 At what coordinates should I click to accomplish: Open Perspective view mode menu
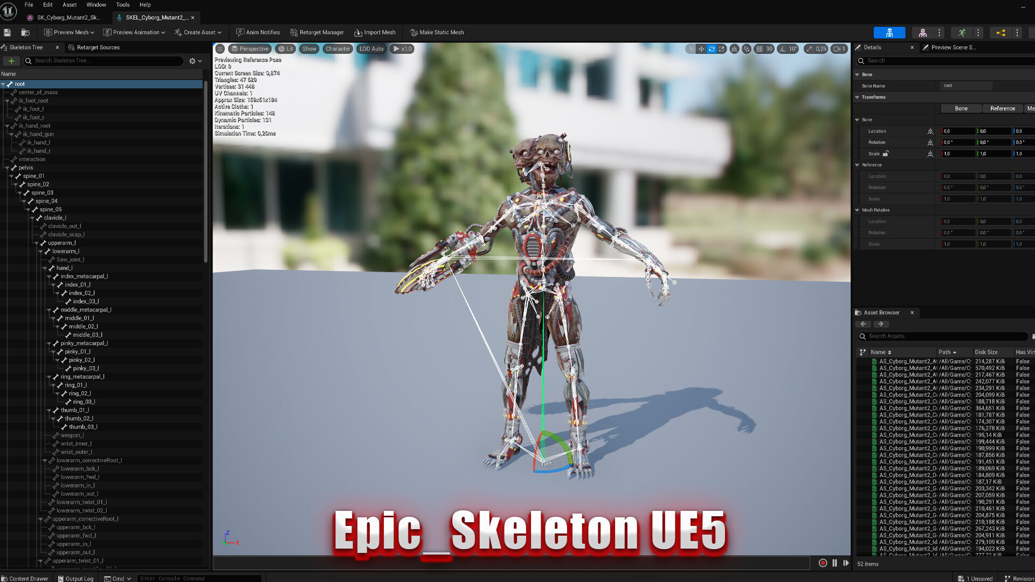[x=250, y=48]
